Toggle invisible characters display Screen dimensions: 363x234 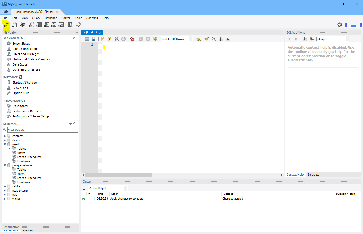coord(221,39)
